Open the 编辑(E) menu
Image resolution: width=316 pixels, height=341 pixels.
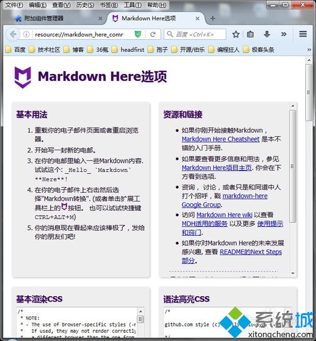pos(37,4)
